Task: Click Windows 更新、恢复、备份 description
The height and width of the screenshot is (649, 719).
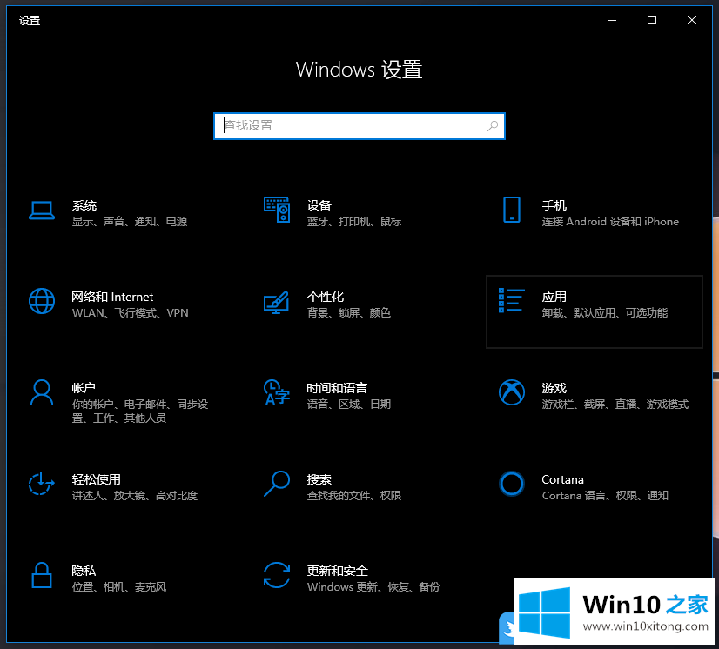Action: pos(373,586)
